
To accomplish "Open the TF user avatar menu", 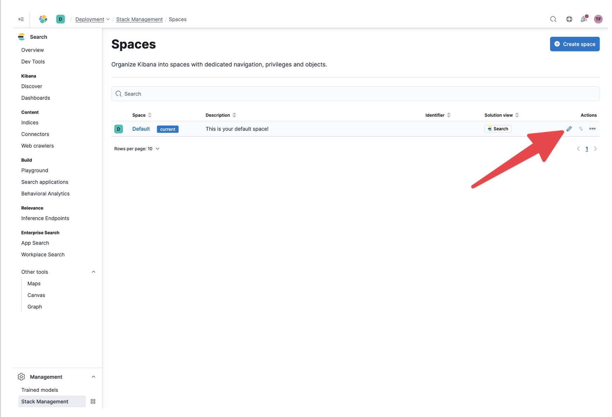I will pyautogui.click(x=598, y=19).
